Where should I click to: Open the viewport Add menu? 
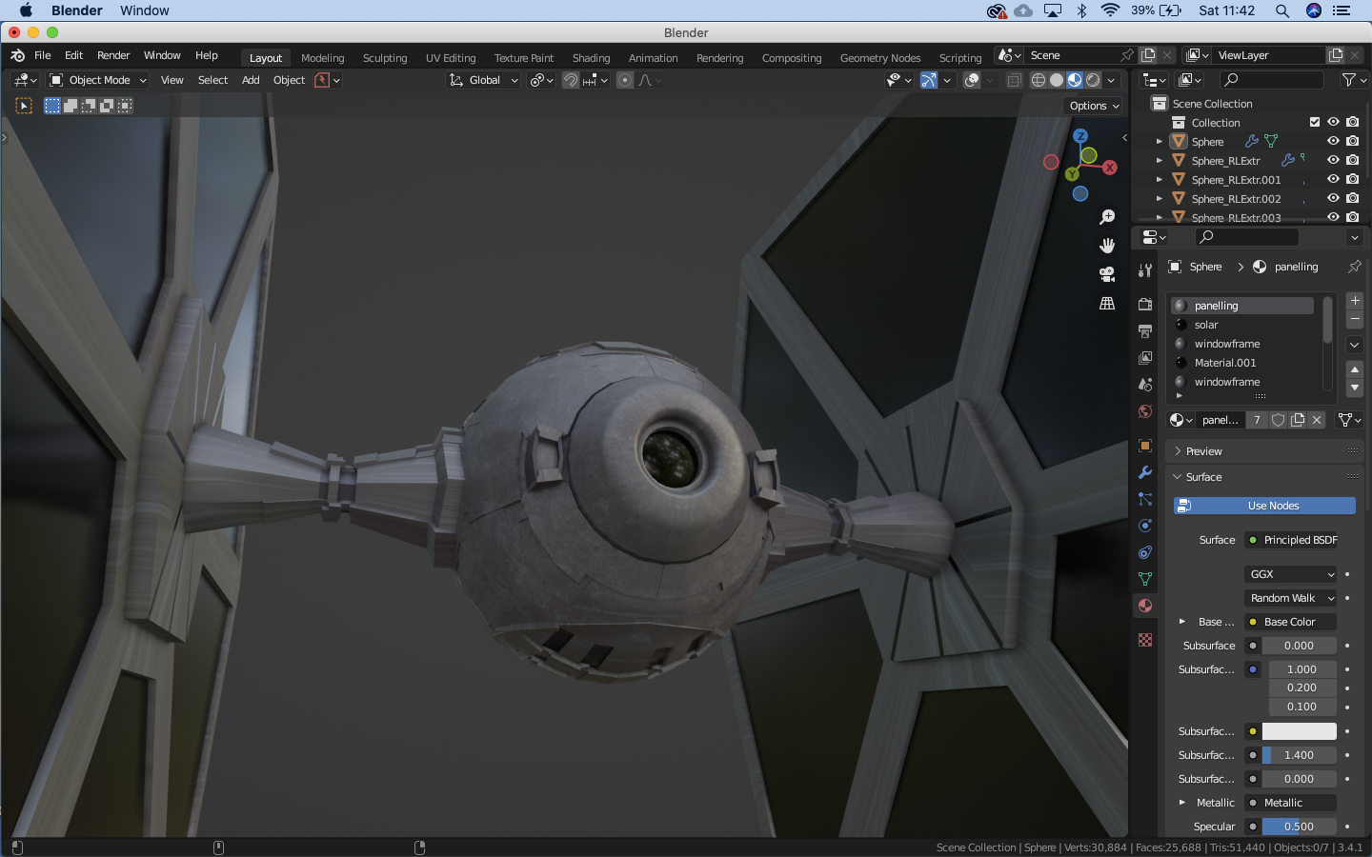coord(251,80)
